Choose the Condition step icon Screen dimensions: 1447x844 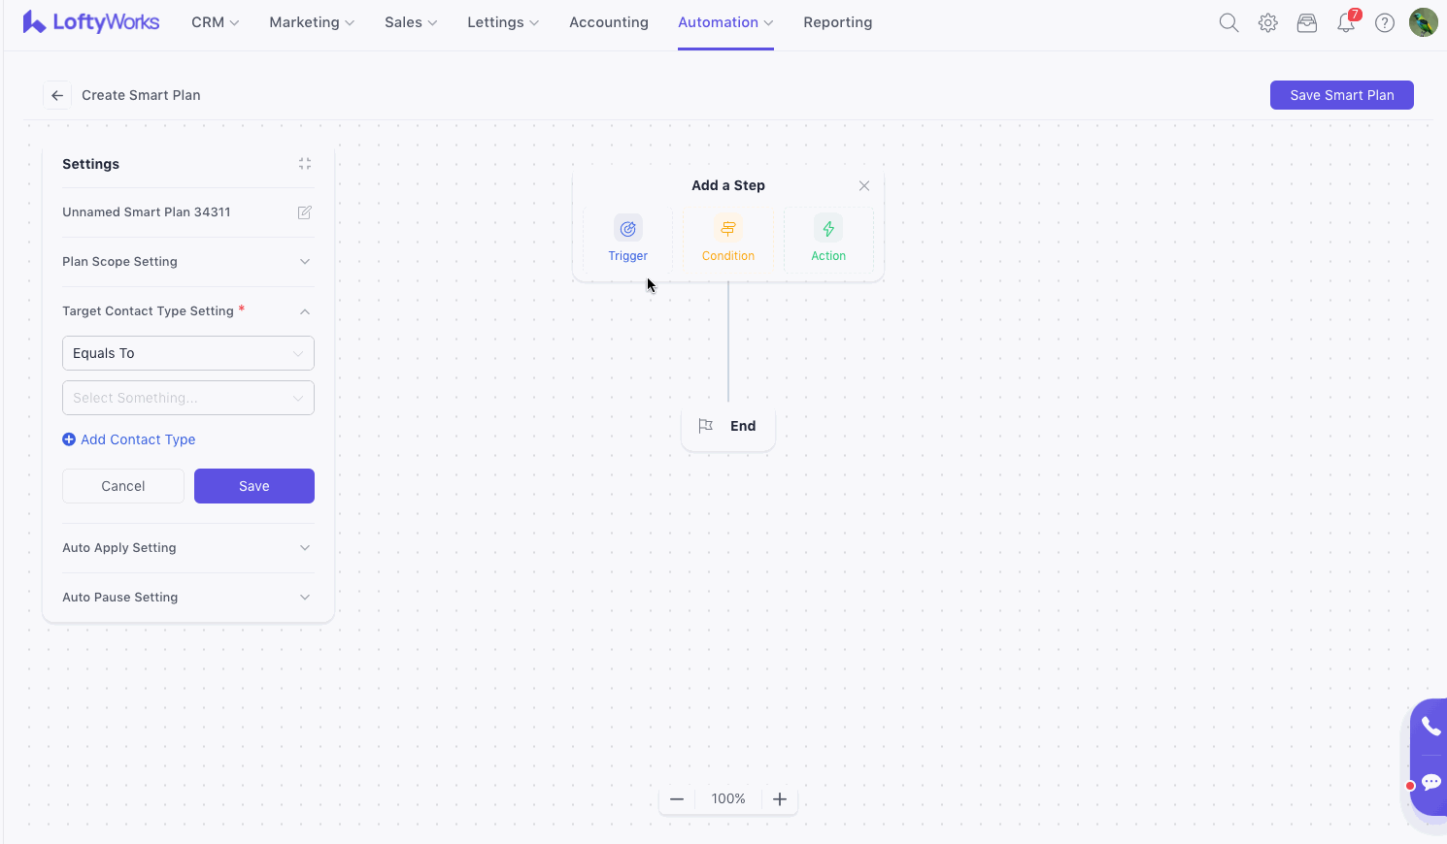point(728,229)
